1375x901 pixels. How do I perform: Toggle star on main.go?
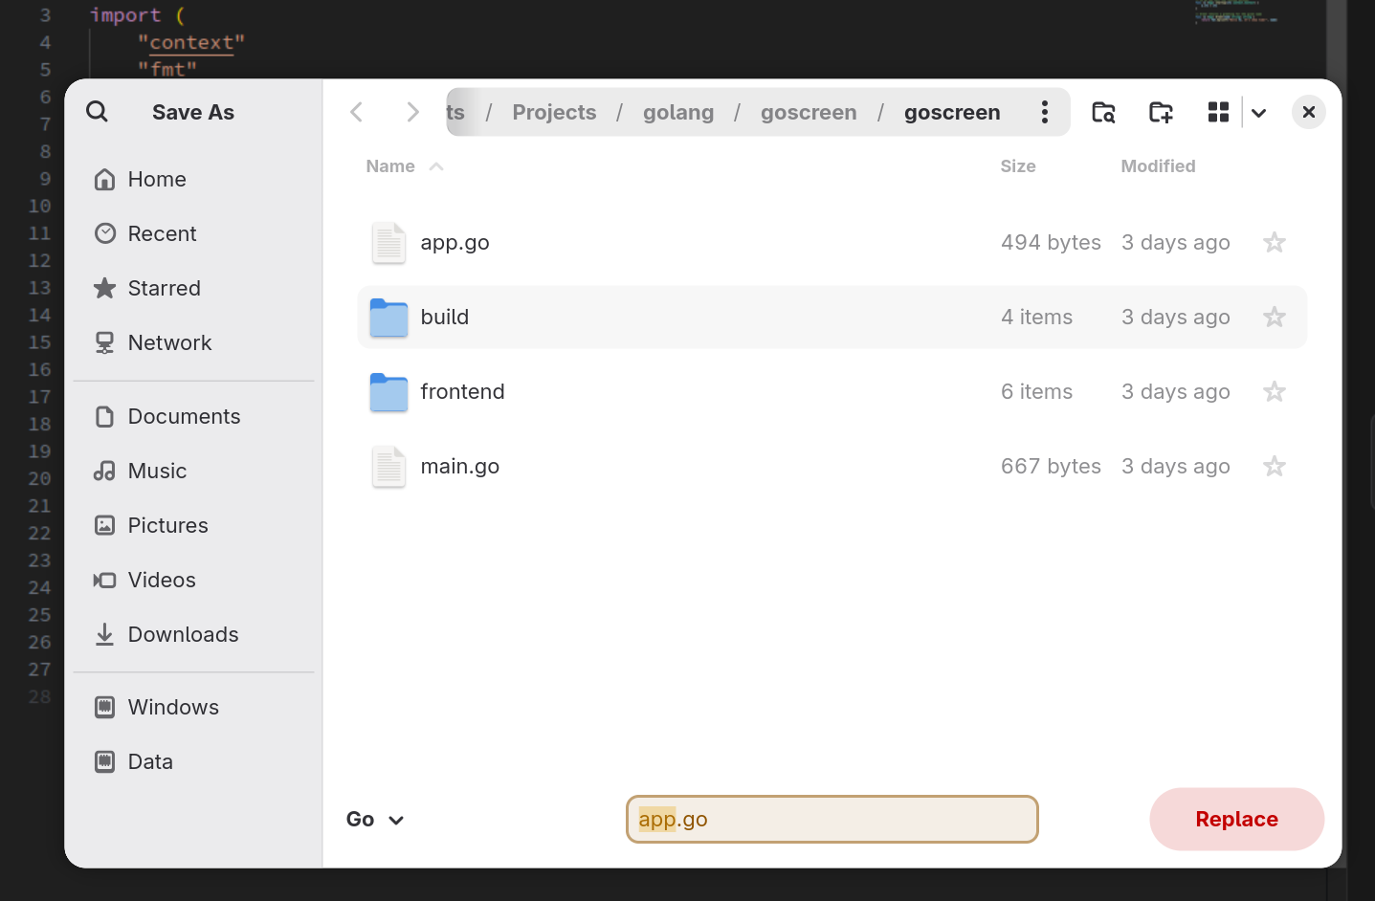1274,467
